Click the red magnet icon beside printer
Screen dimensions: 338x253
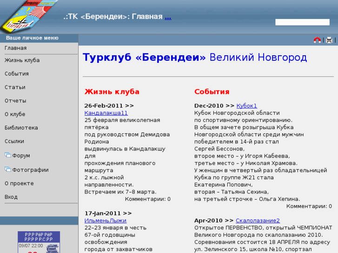[318, 40]
